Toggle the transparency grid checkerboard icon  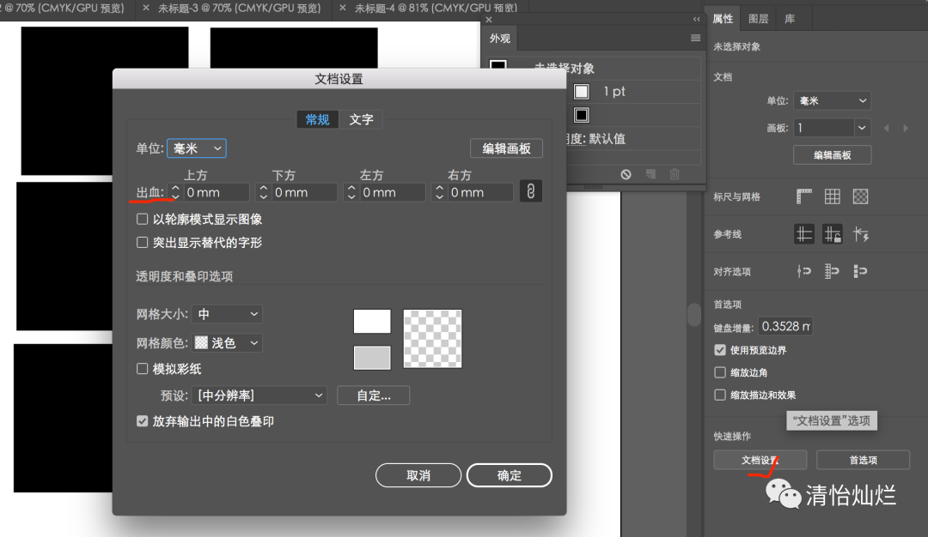point(859,197)
